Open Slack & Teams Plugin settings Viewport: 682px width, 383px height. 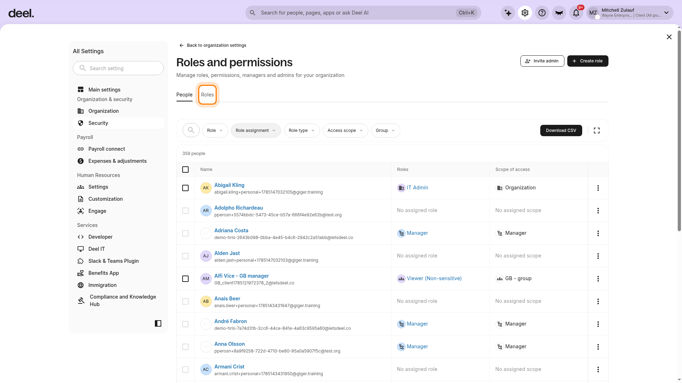[x=118, y=261]
